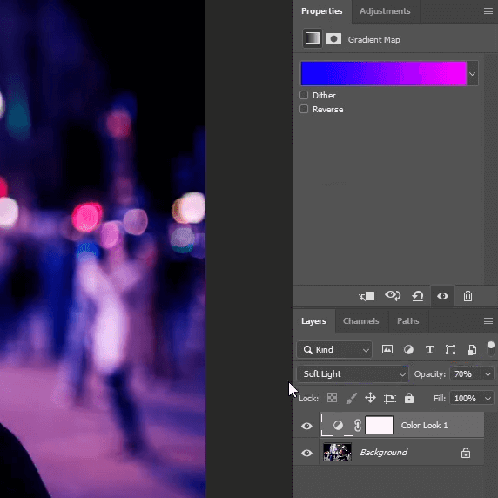Hide the Color Look 1 layer
The height and width of the screenshot is (498, 498).
[306, 426]
